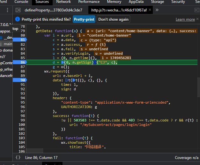Click the Coverage: n/a status text

187,158
